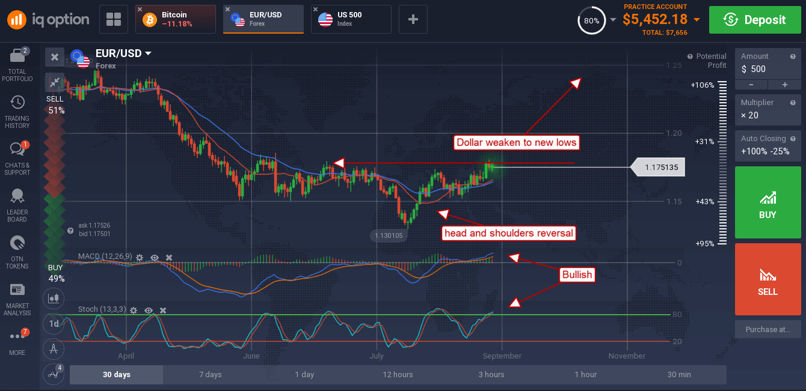Expand the dropdown beside the 80% ring

pos(613,20)
